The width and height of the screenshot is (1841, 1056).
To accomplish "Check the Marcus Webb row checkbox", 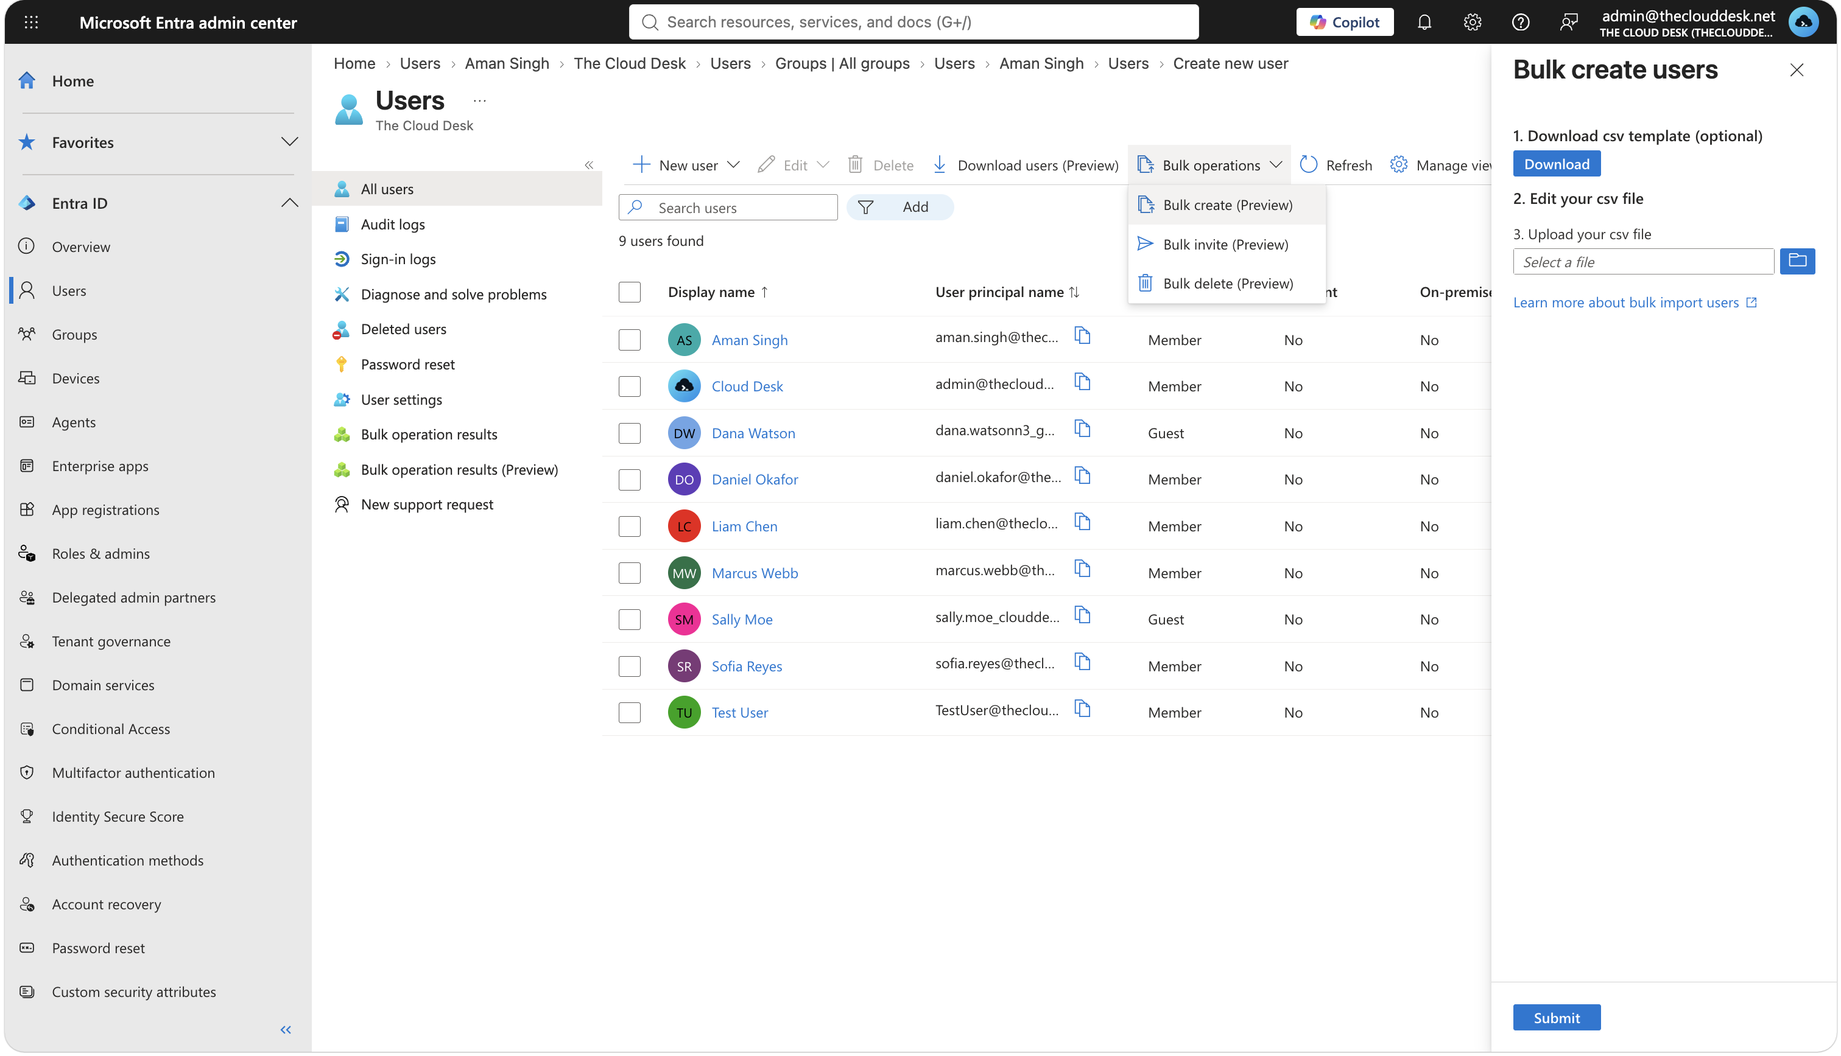I will point(629,572).
